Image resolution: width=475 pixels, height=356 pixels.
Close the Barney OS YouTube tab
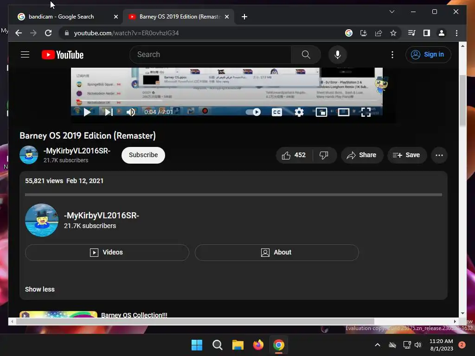click(x=226, y=17)
